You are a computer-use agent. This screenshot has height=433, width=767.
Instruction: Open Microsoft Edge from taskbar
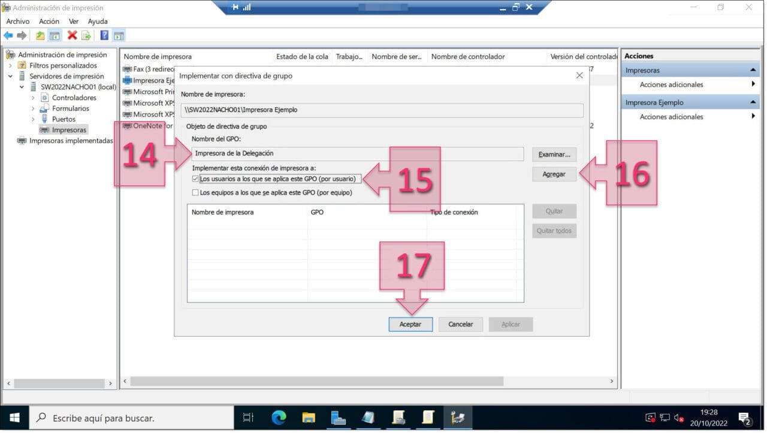click(279, 417)
